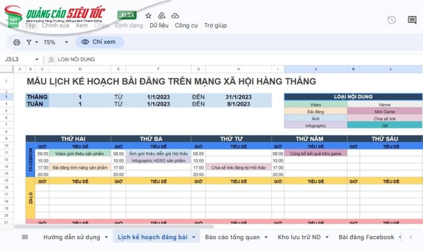Open Kho lưu trữ ND tab arrow menu

pyautogui.click(x=327, y=237)
